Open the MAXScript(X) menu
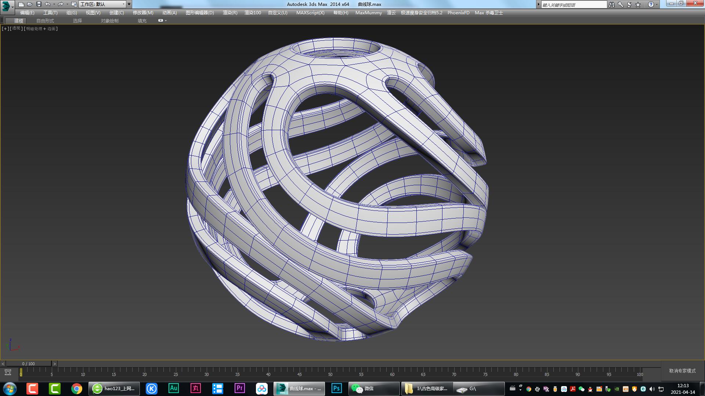Image resolution: width=705 pixels, height=396 pixels. tap(310, 12)
